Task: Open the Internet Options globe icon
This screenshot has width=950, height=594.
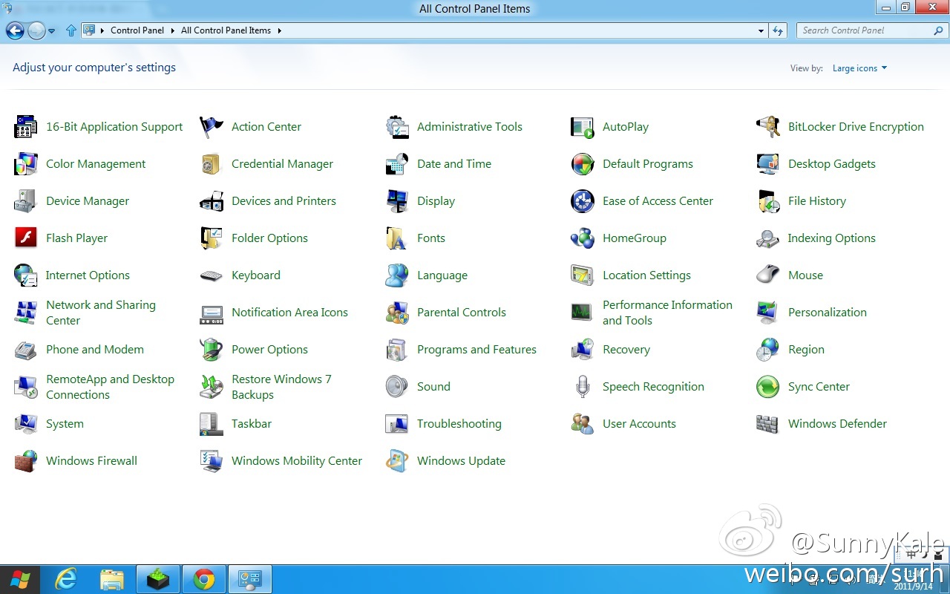Action: click(26, 275)
